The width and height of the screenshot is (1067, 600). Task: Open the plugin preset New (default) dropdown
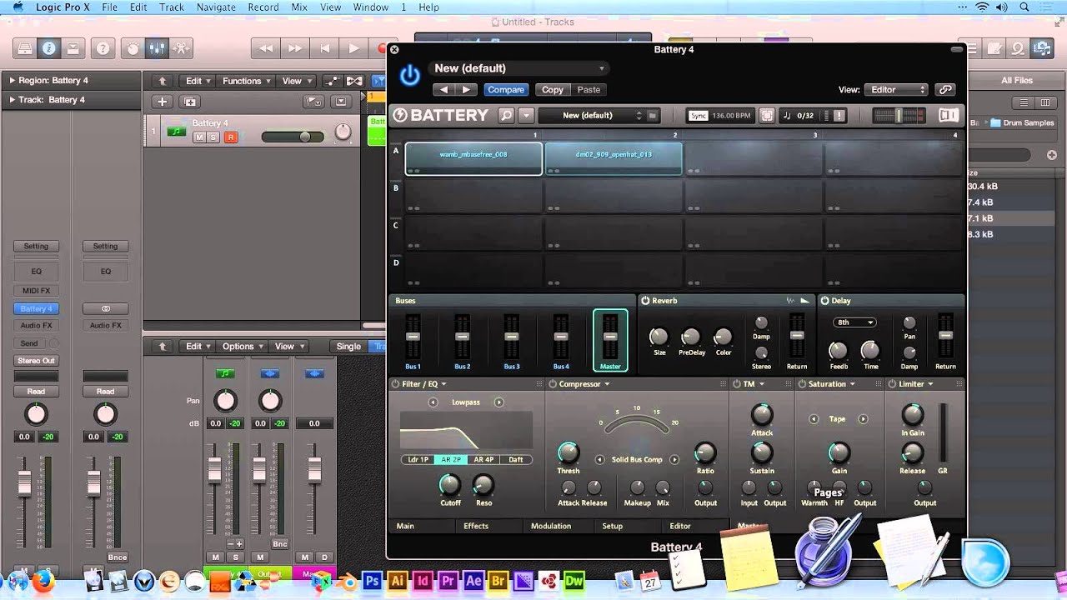[x=518, y=68]
